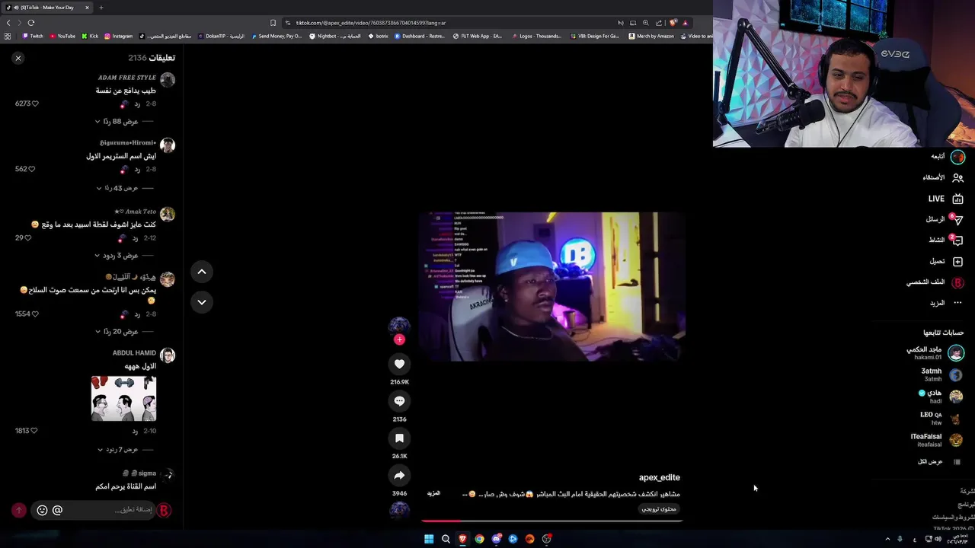Go to previous video with up chevron
Viewport: 975px width, 548px height.
click(x=202, y=272)
